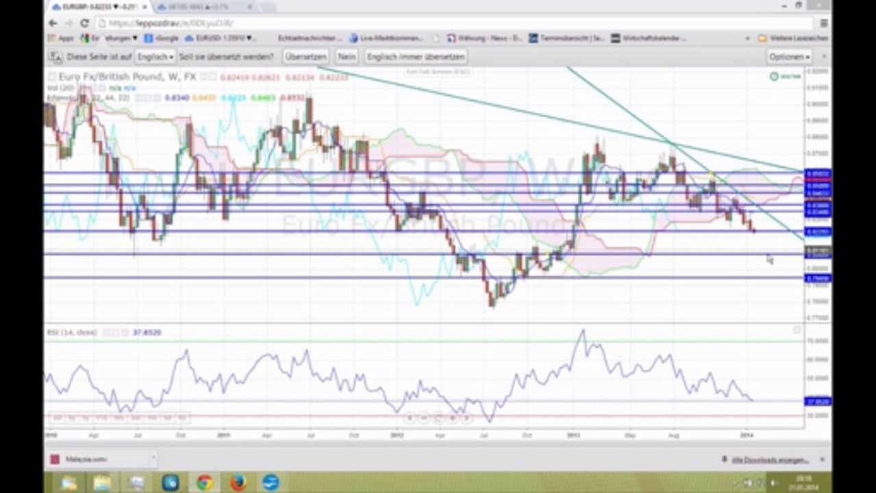Image resolution: width=876 pixels, height=493 pixels.
Task: Open the Chrome menu icon
Action: click(x=823, y=23)
